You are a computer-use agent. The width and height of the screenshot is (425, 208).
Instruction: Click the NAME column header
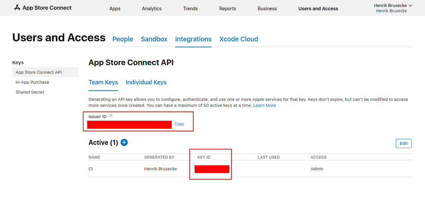[x=94, y=157]
